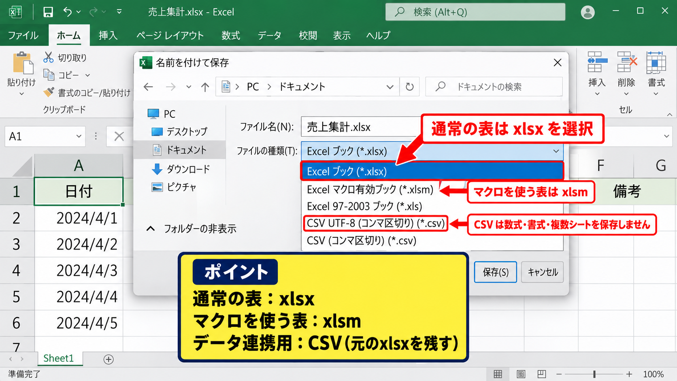Expand the 削除 dropdown arrow
This screenshot has width=677, height=381.
[x=626, y=94]
